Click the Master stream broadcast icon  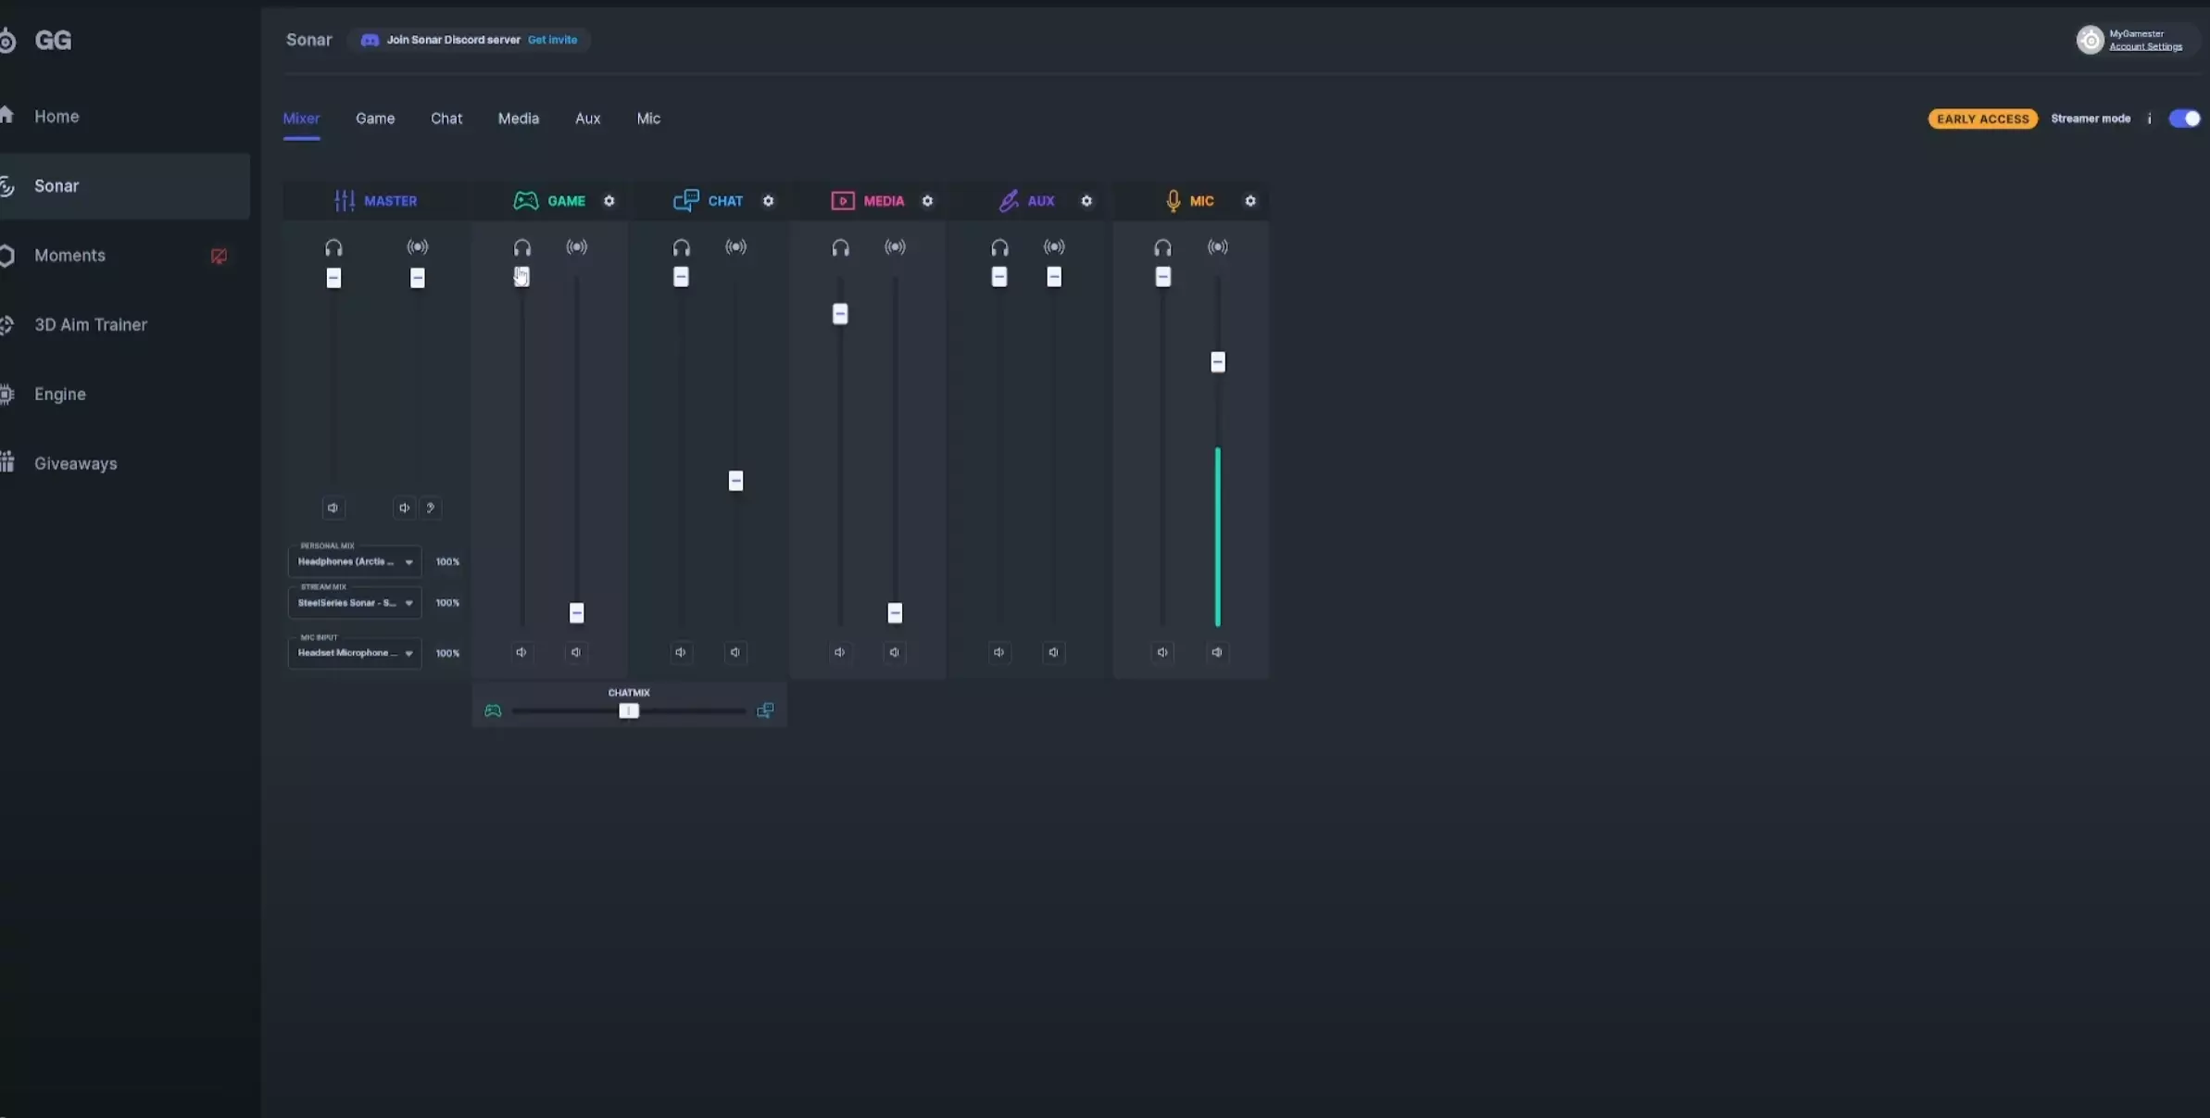point(418,247)
